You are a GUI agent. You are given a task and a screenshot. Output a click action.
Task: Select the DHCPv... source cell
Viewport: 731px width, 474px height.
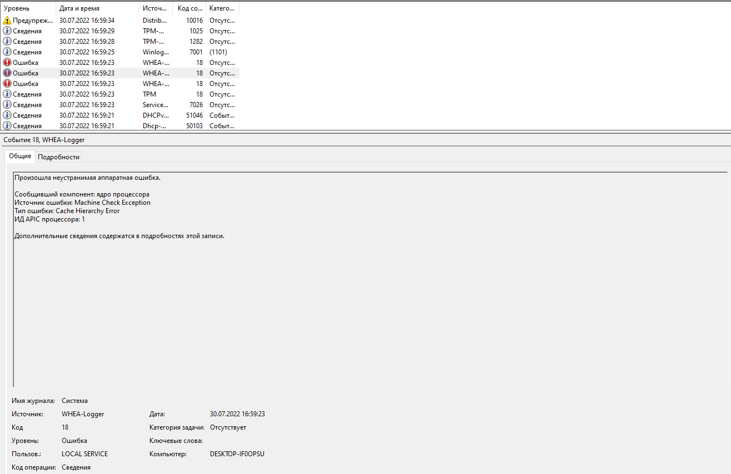coord(156,115)
